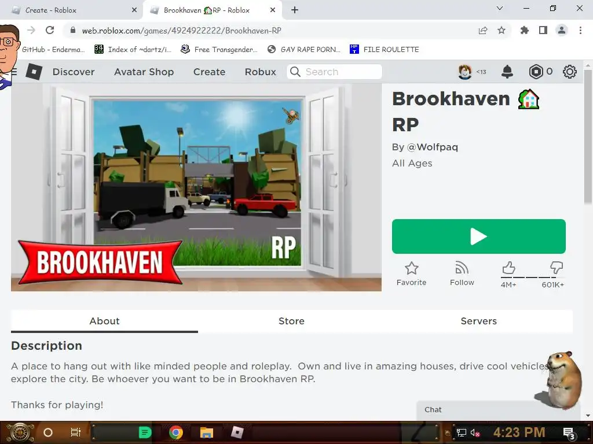Bookmark this page with the star icon
The height and width of the screenshot is (444, 593).
pos(502,30)
